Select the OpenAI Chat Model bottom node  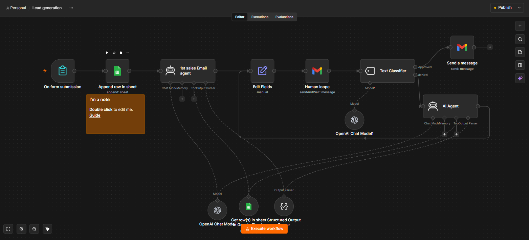click(217, 210)
